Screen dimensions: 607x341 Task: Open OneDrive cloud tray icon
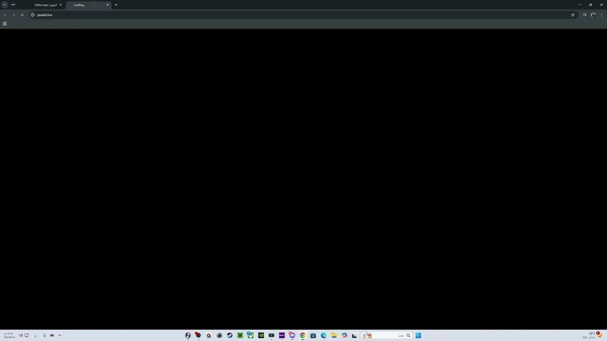[52, 335]
